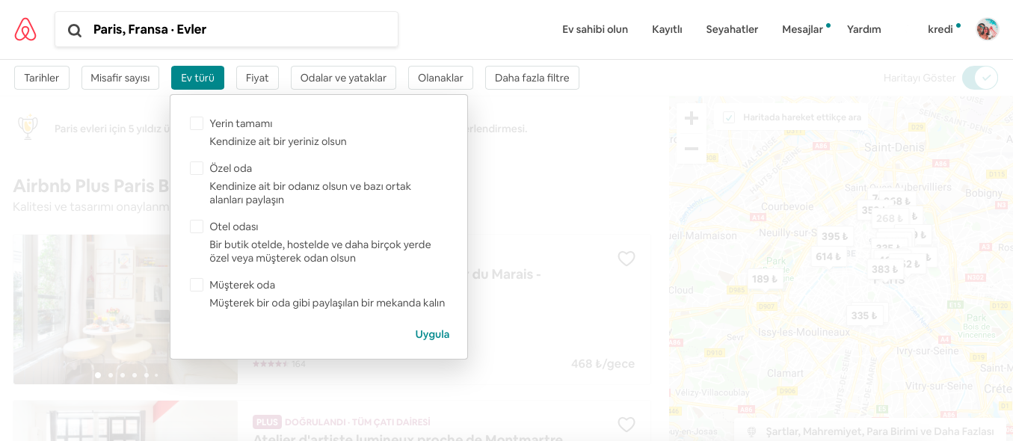Screen dimensions: 1013x441
Task: Open the Olanaklar filter
Action: 440,78
